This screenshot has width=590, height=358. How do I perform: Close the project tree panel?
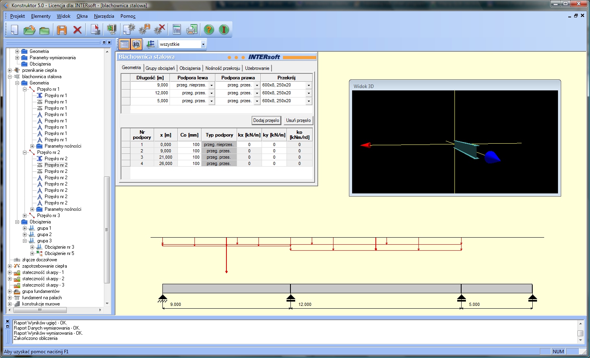109,42
